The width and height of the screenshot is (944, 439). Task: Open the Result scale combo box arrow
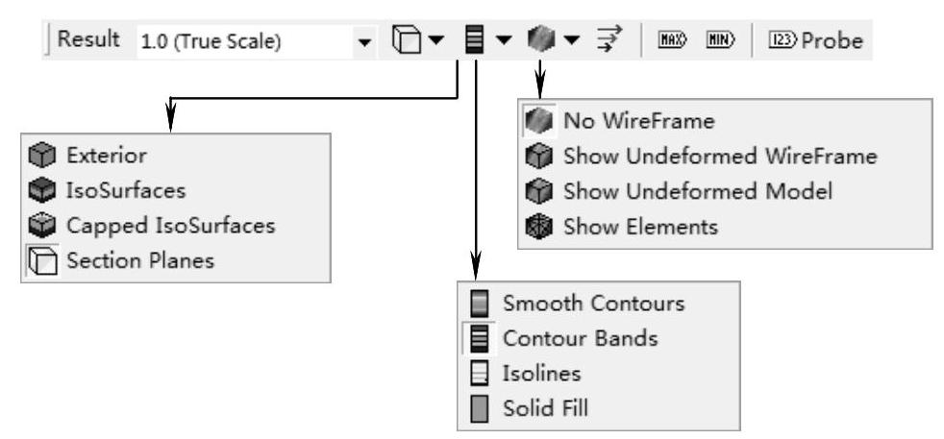pos(362,42)
